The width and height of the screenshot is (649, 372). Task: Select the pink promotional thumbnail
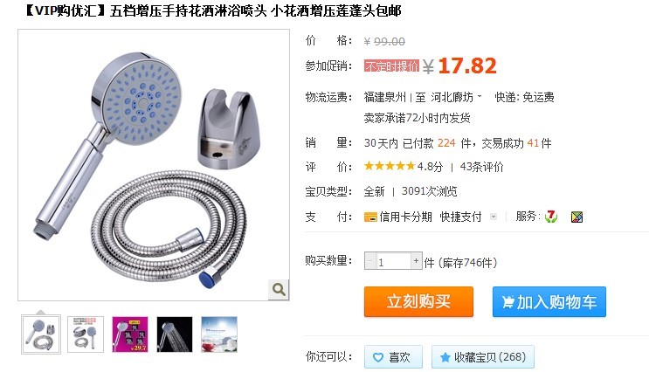coord(130,334)
